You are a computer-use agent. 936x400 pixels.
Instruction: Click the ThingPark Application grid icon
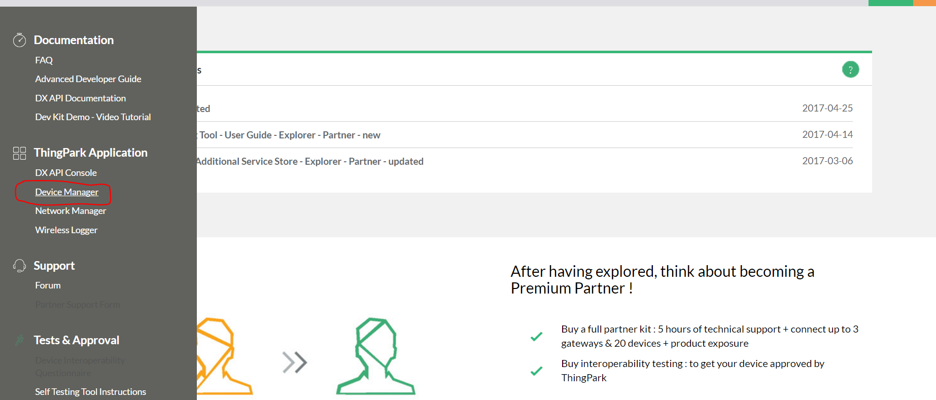click(x=19, y=153)
